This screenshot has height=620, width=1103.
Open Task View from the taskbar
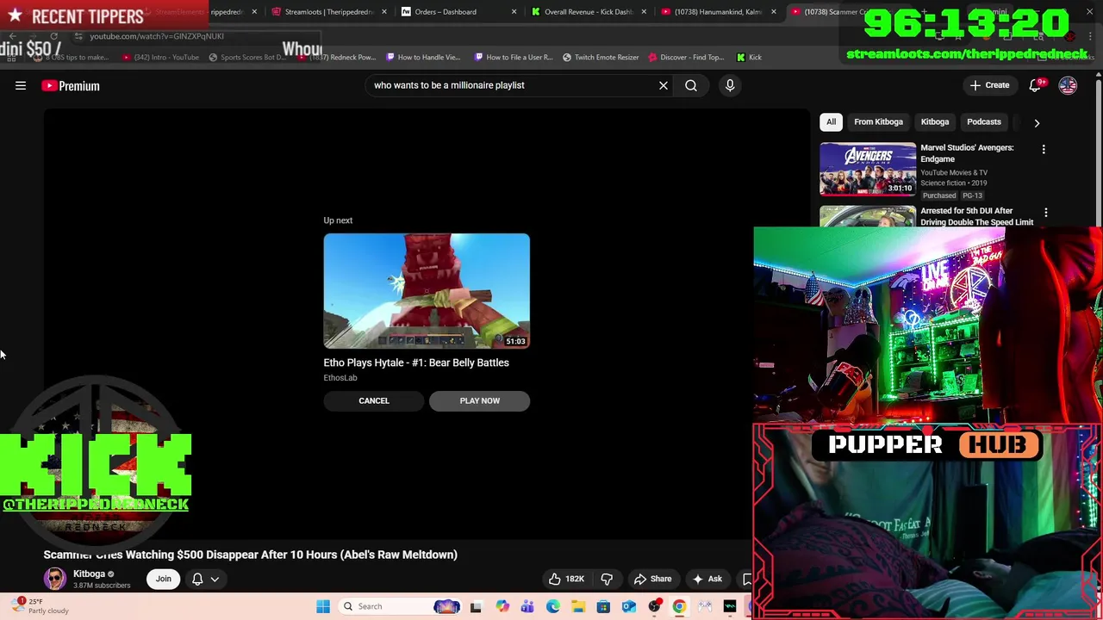(x=476, y=606)
